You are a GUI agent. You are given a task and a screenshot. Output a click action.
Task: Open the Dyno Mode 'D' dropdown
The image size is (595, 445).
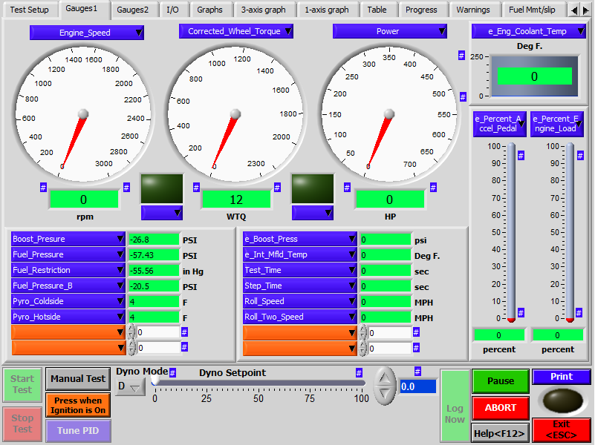[129, 386]
